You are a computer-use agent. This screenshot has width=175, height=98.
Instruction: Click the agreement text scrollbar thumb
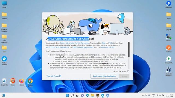click(129, 49)
